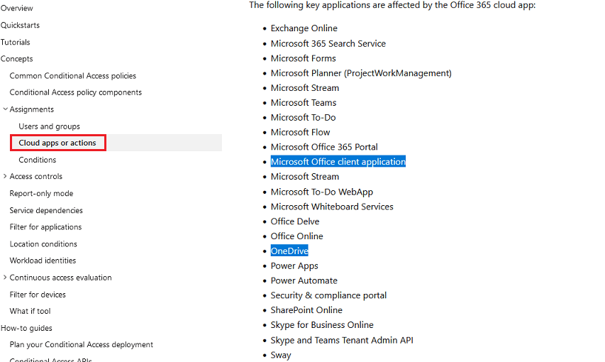This screenshot has height=362, width=605.
Task: Select the Assignments tree label
Action: (32, 109)
